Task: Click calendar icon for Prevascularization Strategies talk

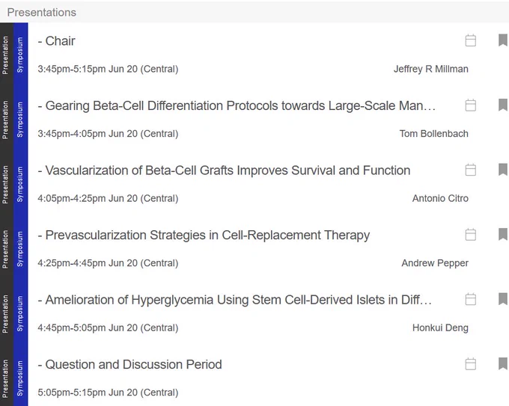Action: [470, 235]
